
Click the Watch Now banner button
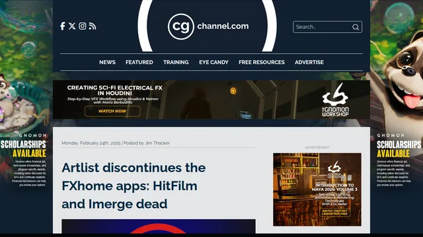point(112,111)
